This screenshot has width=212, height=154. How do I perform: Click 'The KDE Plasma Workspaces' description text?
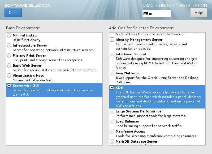[x=158, y=99]
